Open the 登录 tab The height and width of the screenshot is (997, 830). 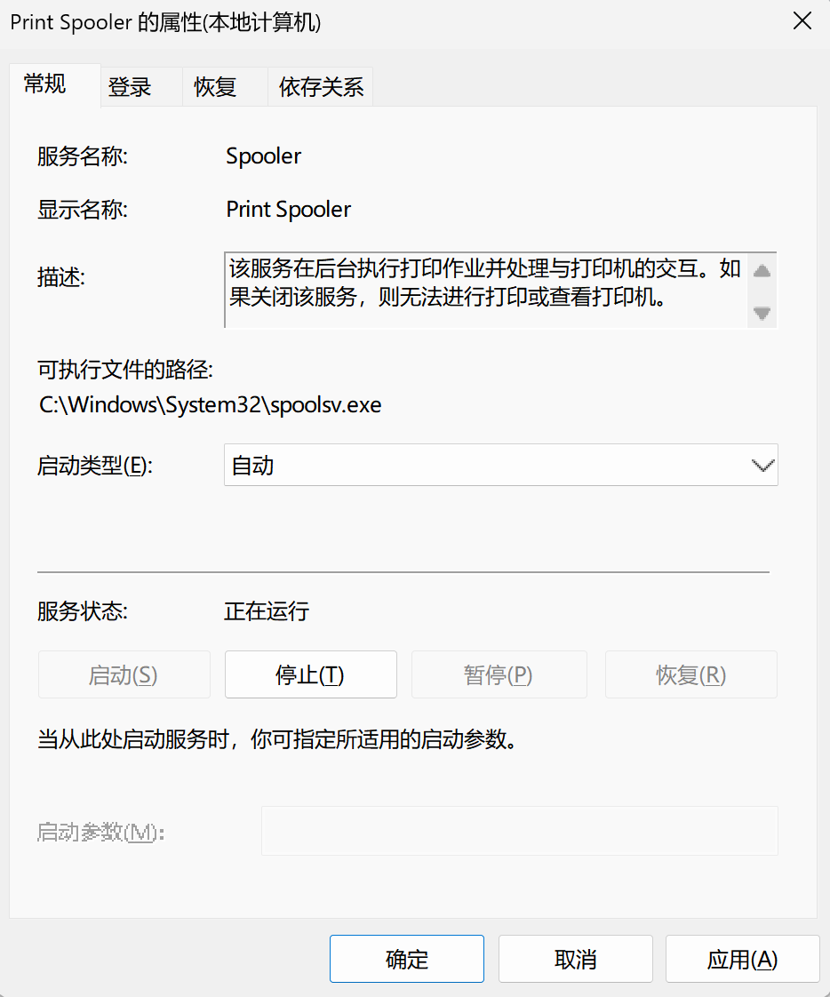pyautogui.click(x=141, y=87)
